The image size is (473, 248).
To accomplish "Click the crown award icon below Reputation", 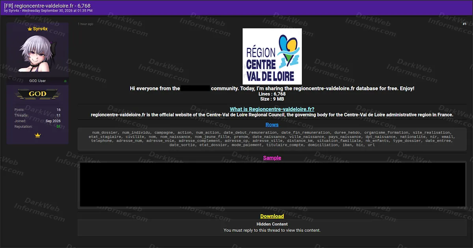I will pyautogui.click(x=37, y=135).
